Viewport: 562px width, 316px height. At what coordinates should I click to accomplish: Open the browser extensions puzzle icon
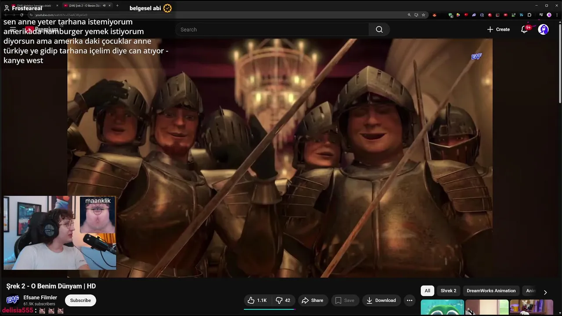click(x=529, y=15)
